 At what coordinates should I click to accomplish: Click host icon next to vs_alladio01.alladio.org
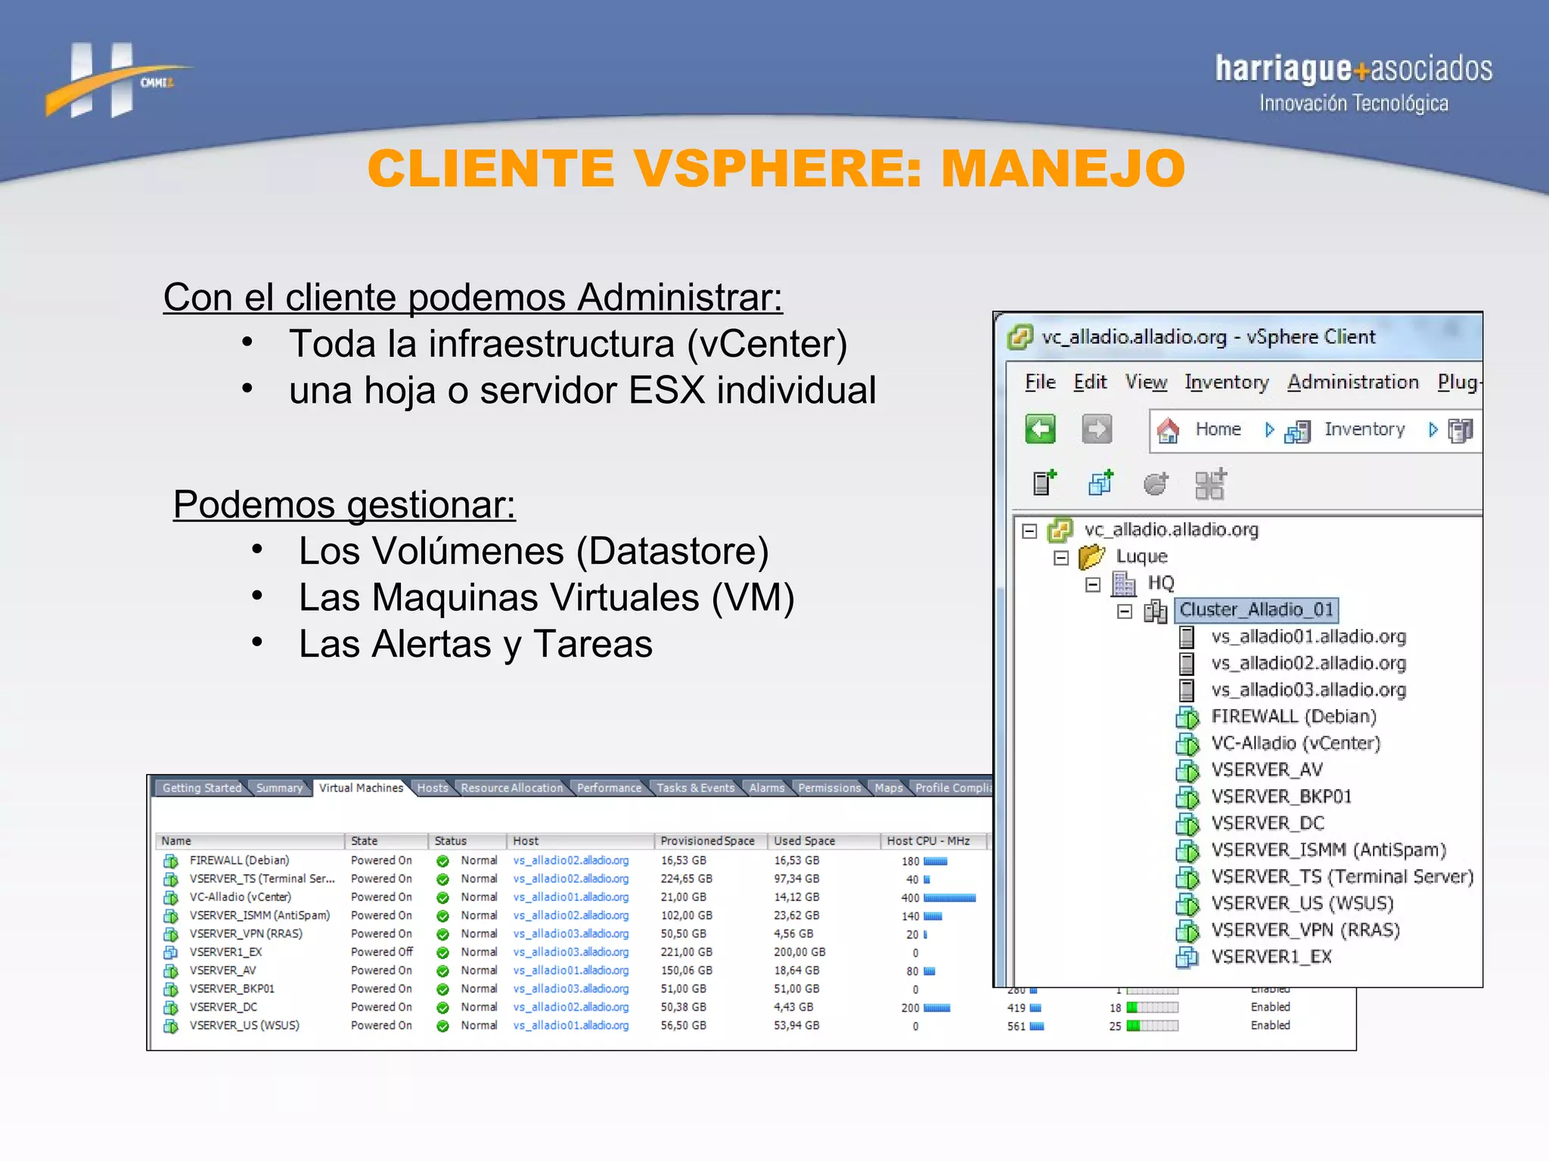[1187, 637]
